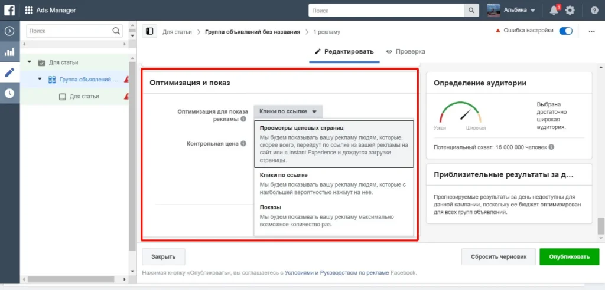Select Просмотры целевых страниц option
This screenshot has height=290, width=605.
coord(334,144)
